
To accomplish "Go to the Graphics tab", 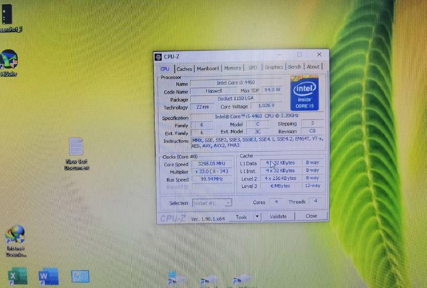I will coord(274,67).
